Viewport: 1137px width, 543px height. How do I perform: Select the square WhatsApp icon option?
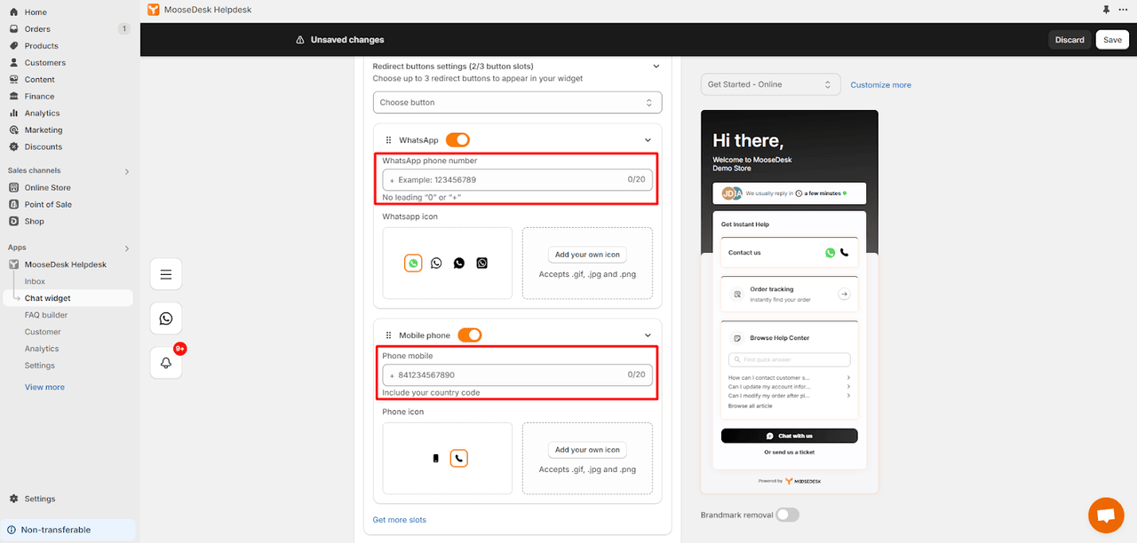click(482, 264)
